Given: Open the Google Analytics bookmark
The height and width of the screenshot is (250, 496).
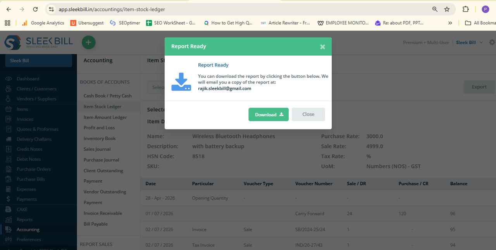Looking at the screenshot, I should click(43, 23).
